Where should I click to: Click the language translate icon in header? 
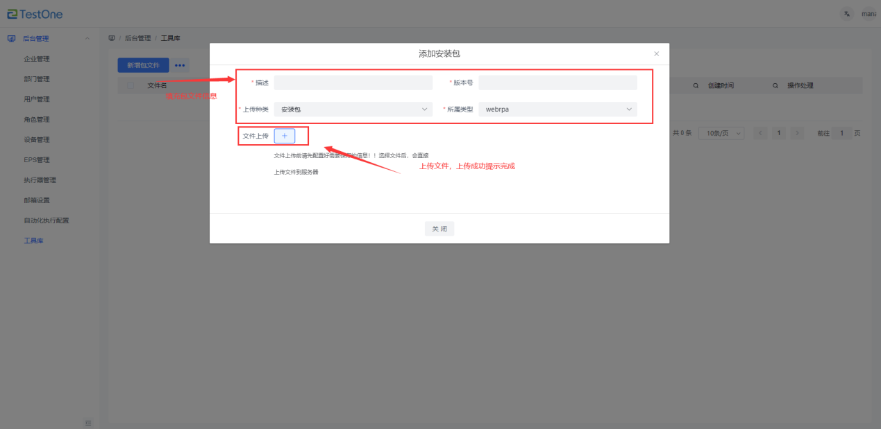coord(846,14)
